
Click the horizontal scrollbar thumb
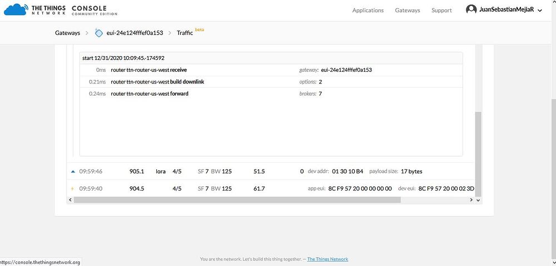(x=237, y=200)
